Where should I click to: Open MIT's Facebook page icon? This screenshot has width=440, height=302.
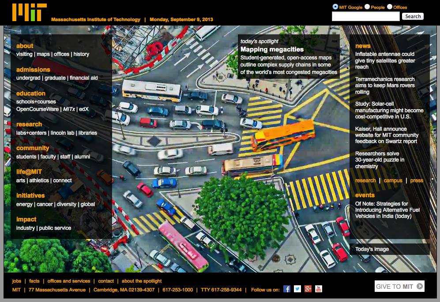(287, 289)
